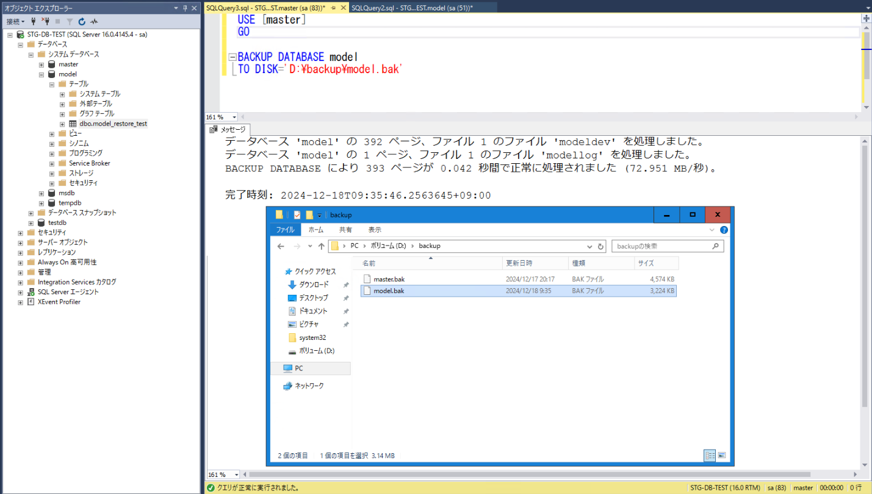Screen dimensions: 872x494
Task: Select the master database icon in tree
Action: coord(52,65)
